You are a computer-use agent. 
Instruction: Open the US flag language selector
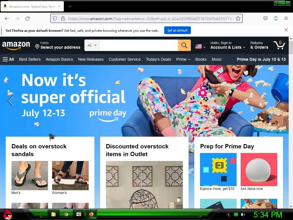[x=200, y=46]
